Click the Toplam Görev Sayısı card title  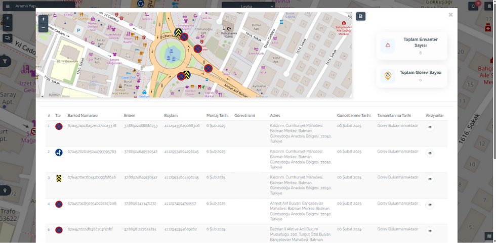(421, 73)
